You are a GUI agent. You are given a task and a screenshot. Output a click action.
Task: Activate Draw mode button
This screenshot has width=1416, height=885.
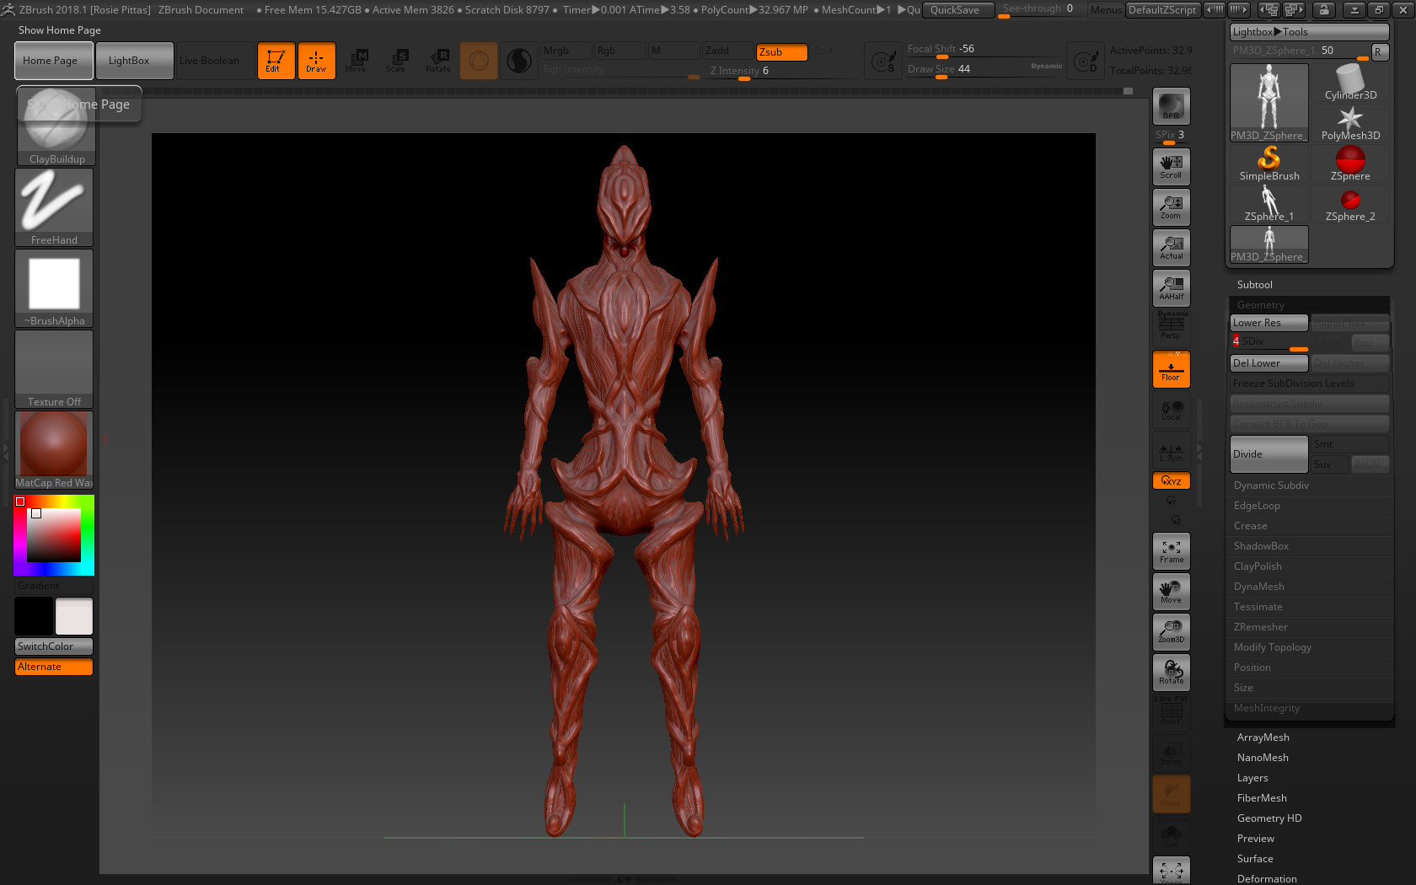click(x=316, y=61)
